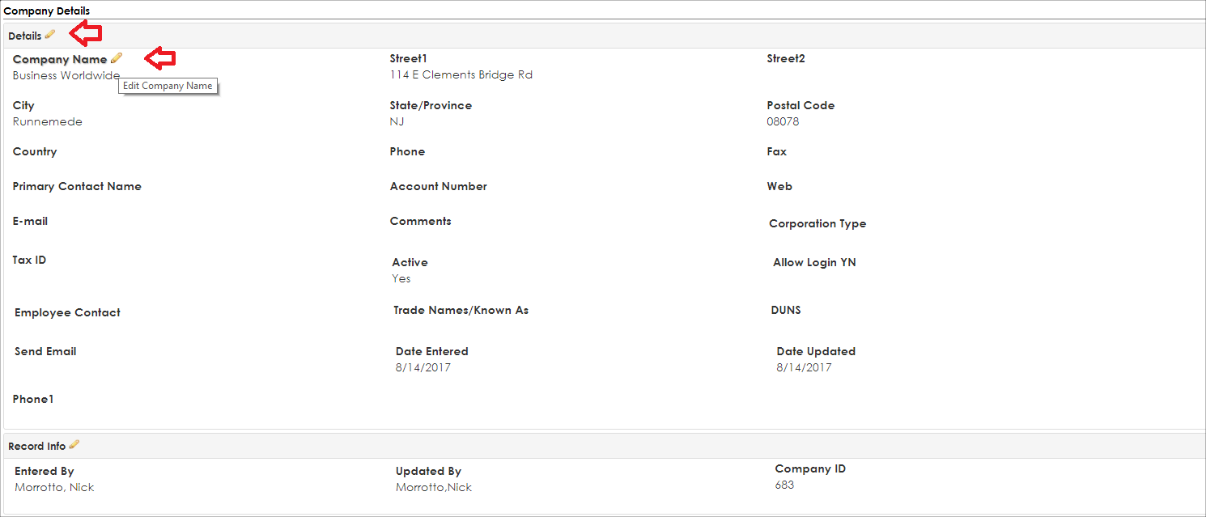Click the Edit Company Name tooltip

click(168, 86)
